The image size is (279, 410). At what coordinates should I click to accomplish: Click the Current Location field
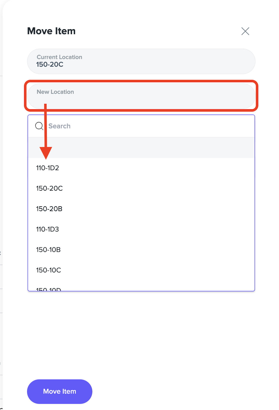click(x=141, y=61)
